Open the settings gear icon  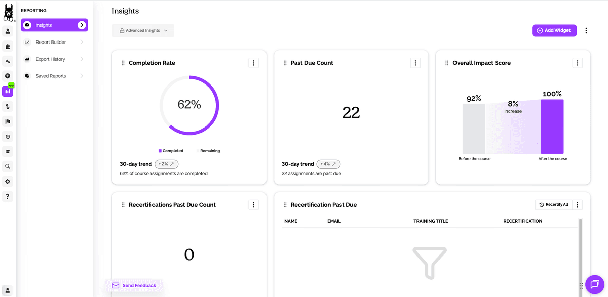tap(8, 182)
